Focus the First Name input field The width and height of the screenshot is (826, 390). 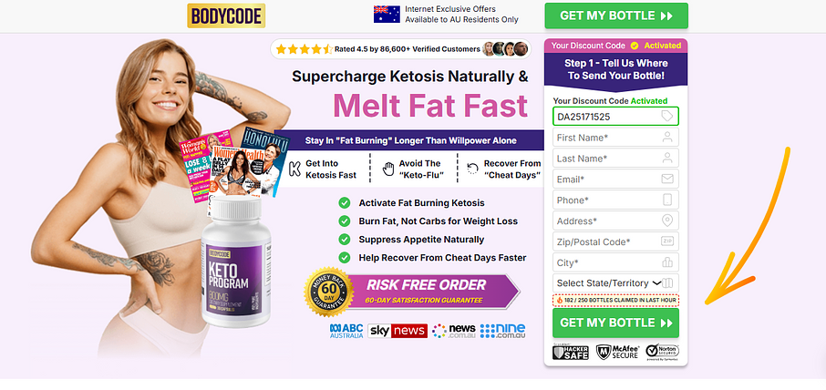tap(615, 138)
